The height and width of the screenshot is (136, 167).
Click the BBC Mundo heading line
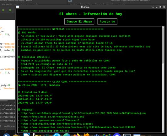[x=27, y=32]
